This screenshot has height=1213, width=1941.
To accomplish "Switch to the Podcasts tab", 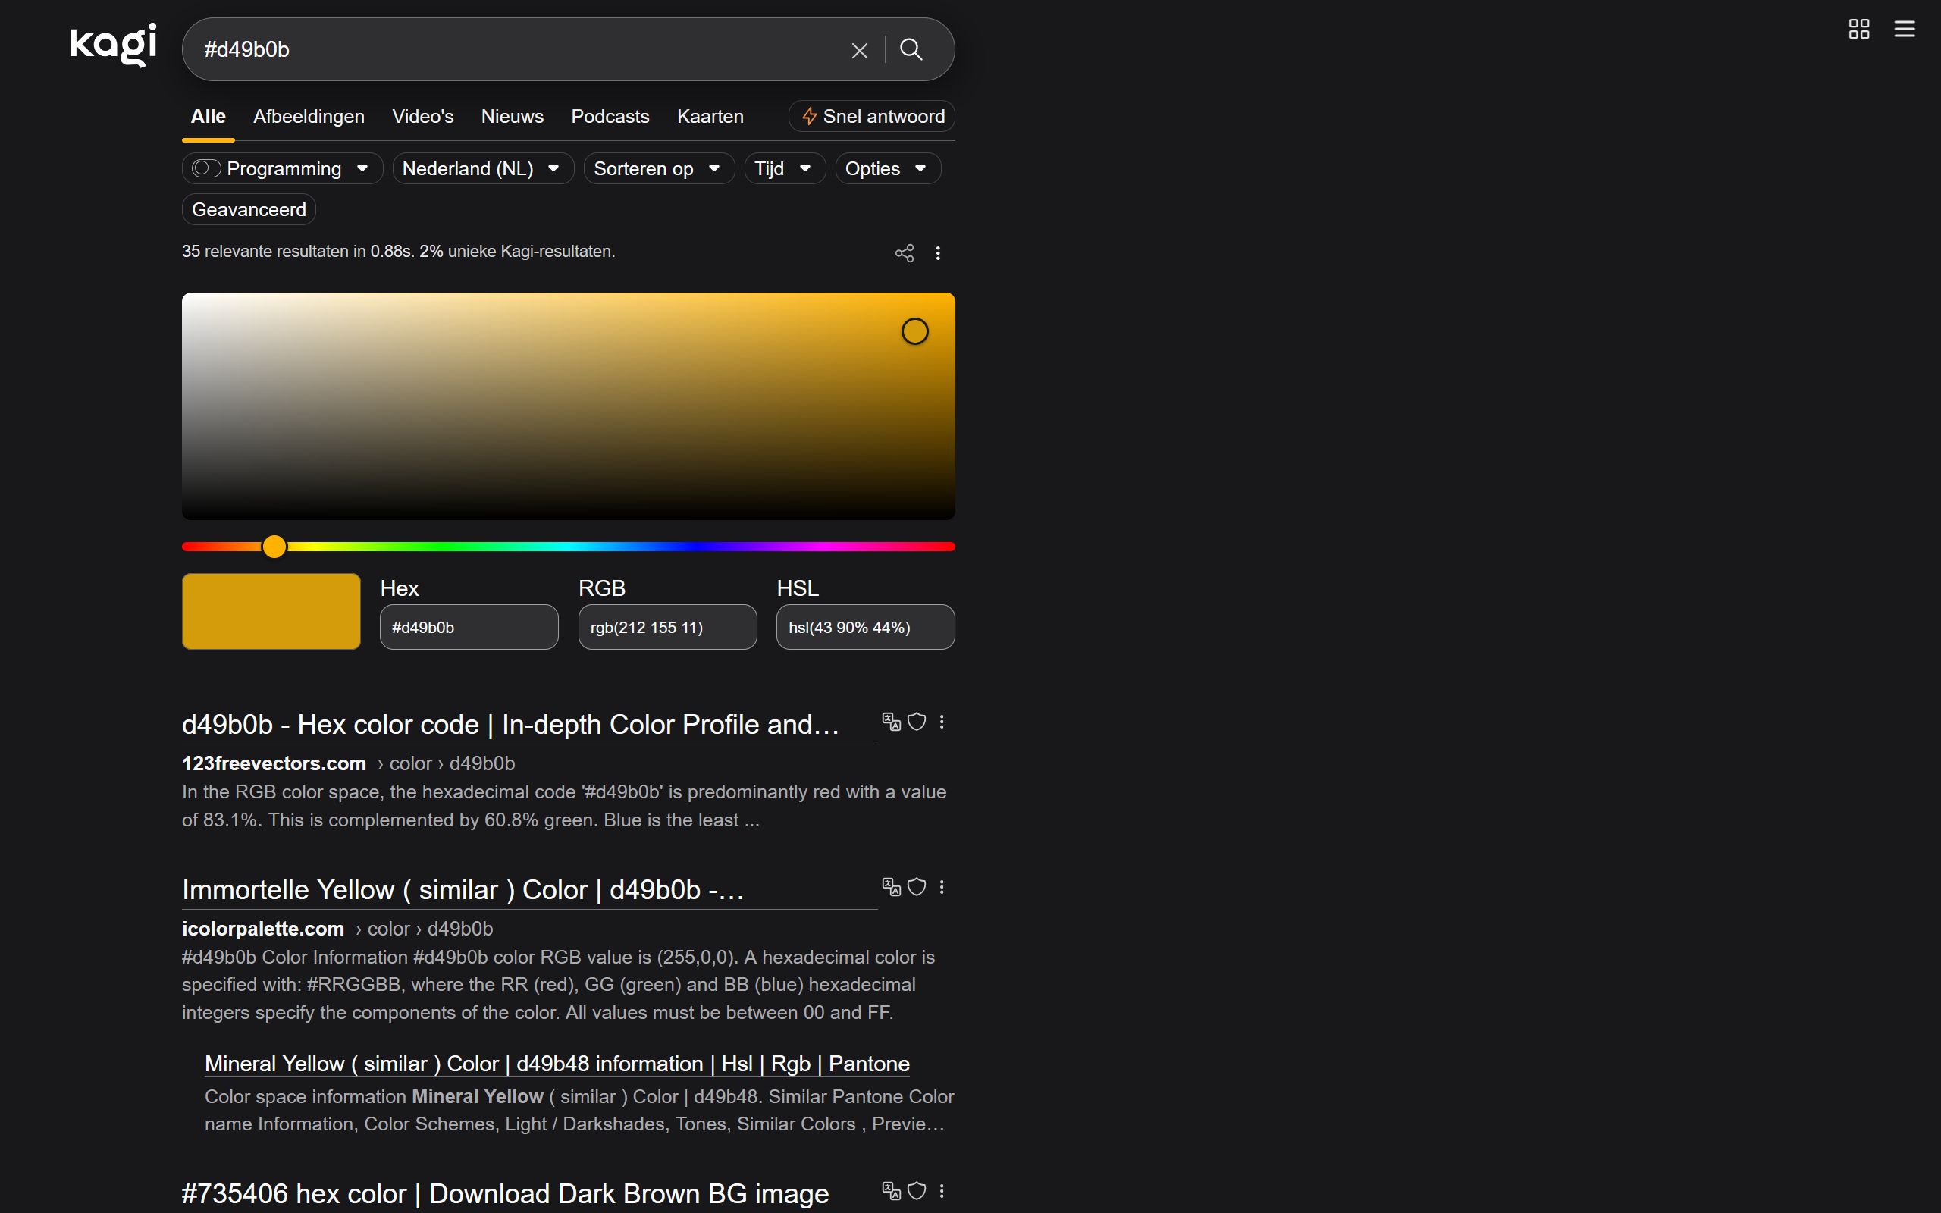I will coord(610,116).
